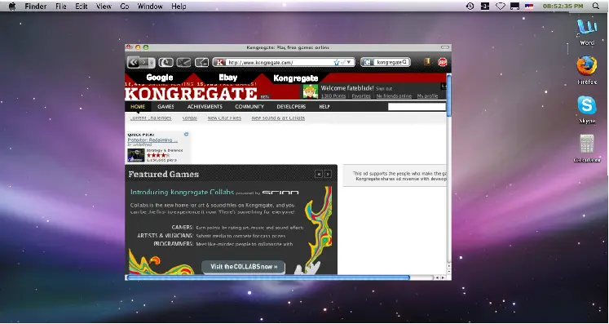Open New Sound & Art Collabs link
The image size is (609, 324).
click(x=278, y=118)
